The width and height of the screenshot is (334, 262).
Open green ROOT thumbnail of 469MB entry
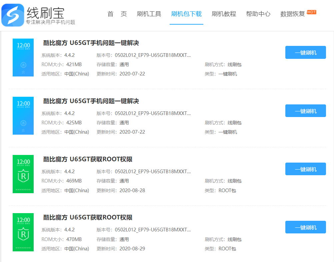click(x=23, y=174)
